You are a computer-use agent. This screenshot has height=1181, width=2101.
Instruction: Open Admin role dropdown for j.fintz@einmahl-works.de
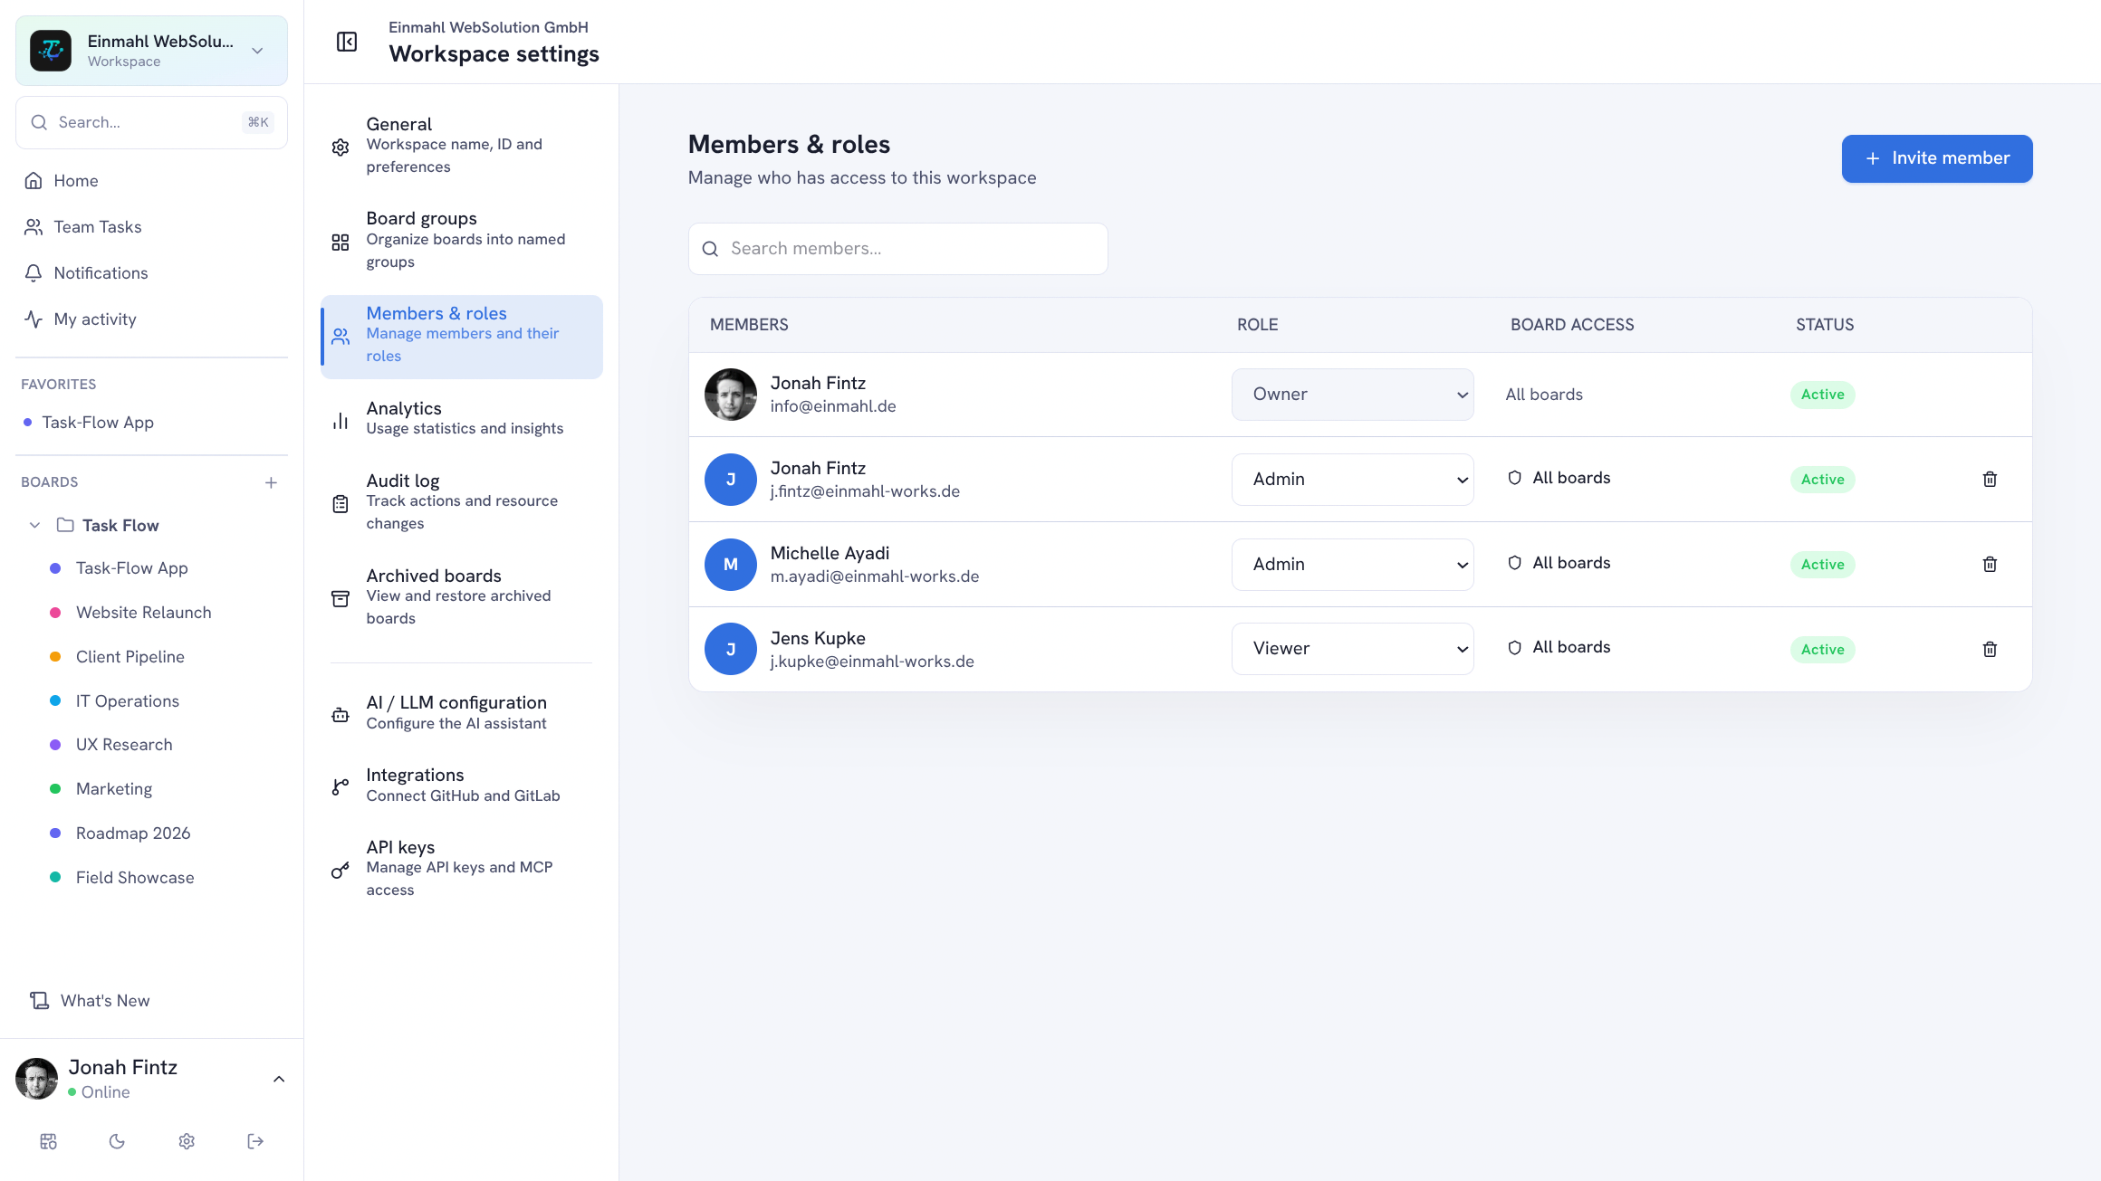pos(1352,479)
